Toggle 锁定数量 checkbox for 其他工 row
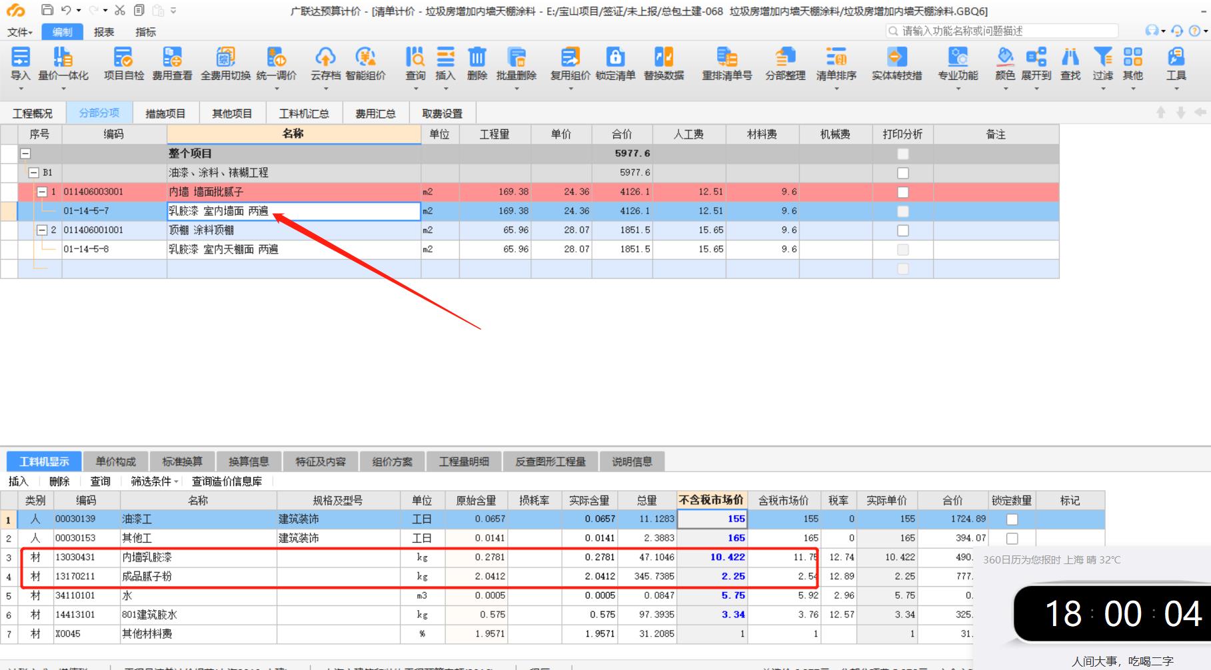Screen dimensions: 1211x670 pos(1012,538)
